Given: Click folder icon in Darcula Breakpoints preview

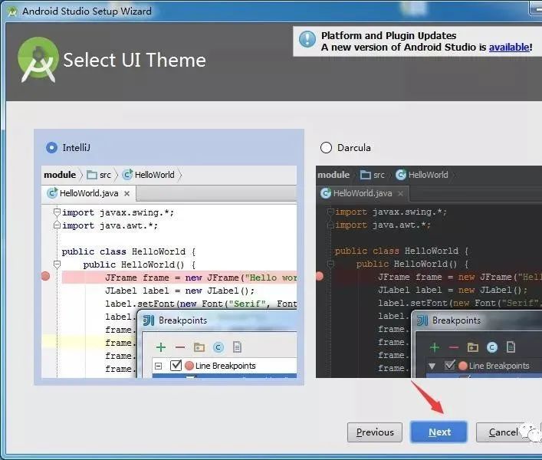Looking at the screenshot, I should (x=472, y=347).
